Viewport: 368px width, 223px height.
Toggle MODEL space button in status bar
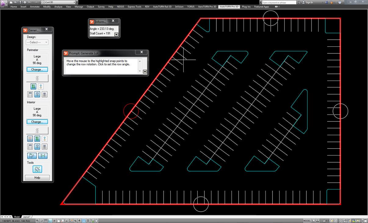tap(307, 221)
